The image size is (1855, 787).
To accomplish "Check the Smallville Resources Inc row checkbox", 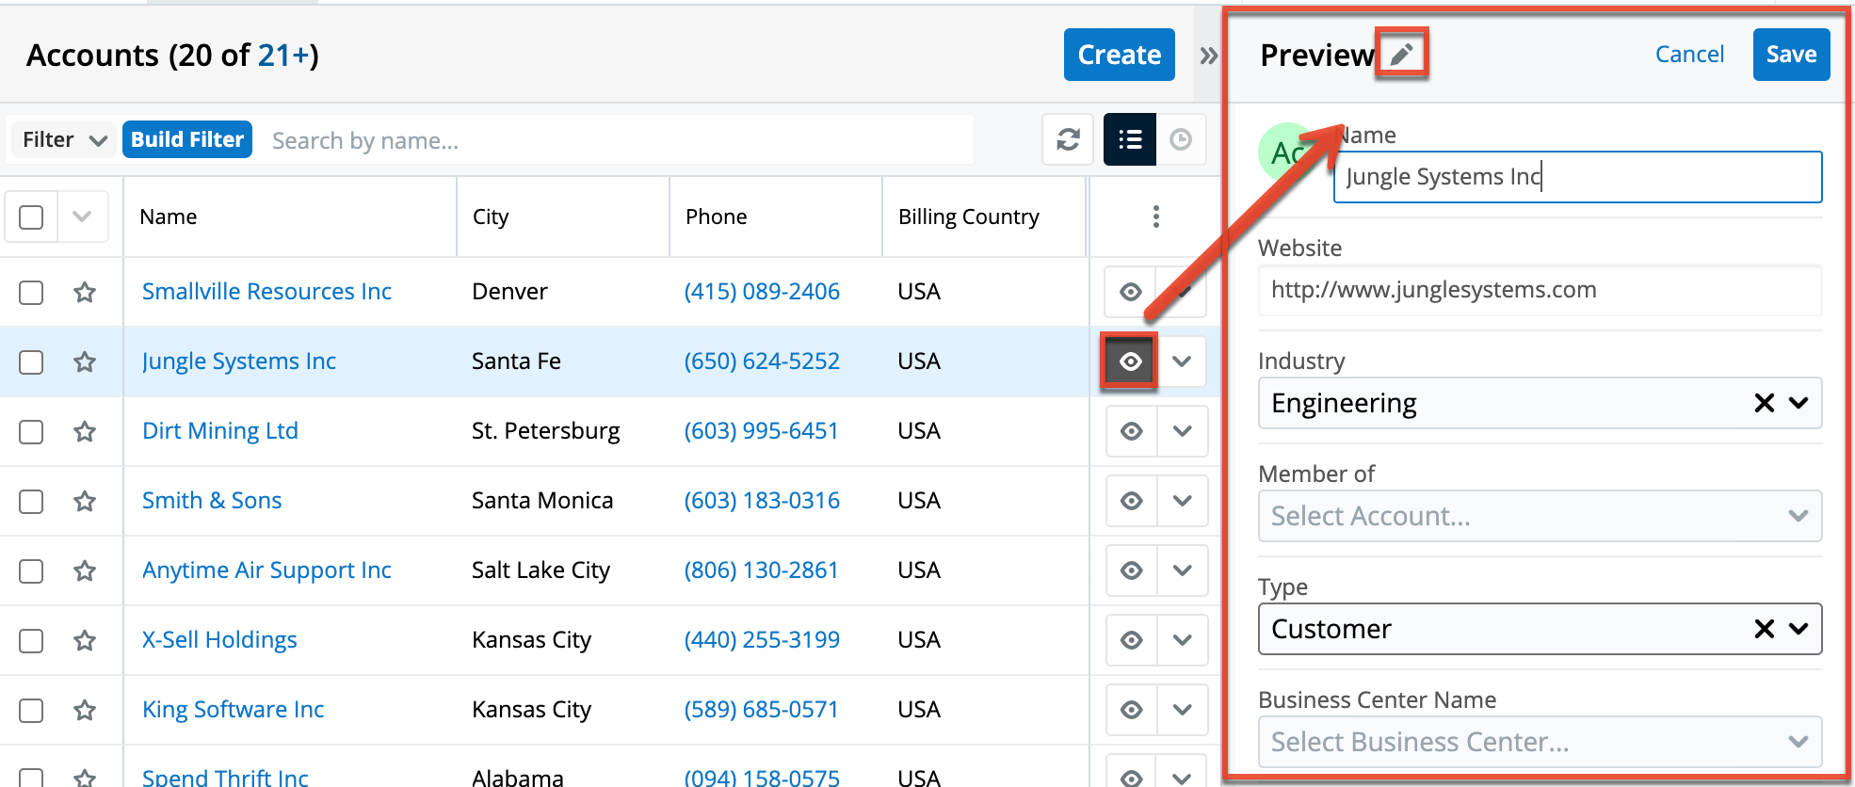I will coord(31,292).
